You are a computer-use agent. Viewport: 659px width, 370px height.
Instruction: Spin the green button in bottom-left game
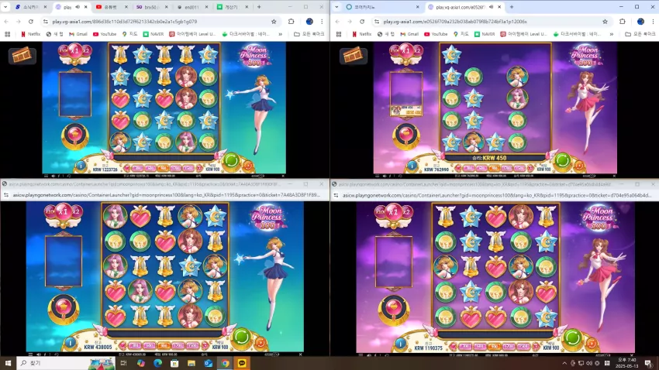[x=242, y=337]
